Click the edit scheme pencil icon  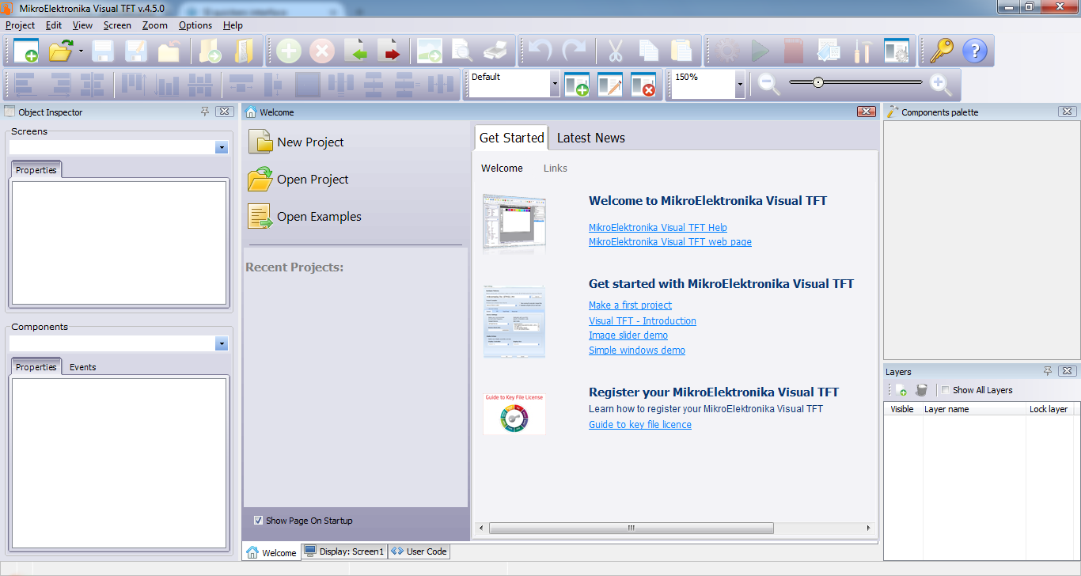(x=610, y=85)
